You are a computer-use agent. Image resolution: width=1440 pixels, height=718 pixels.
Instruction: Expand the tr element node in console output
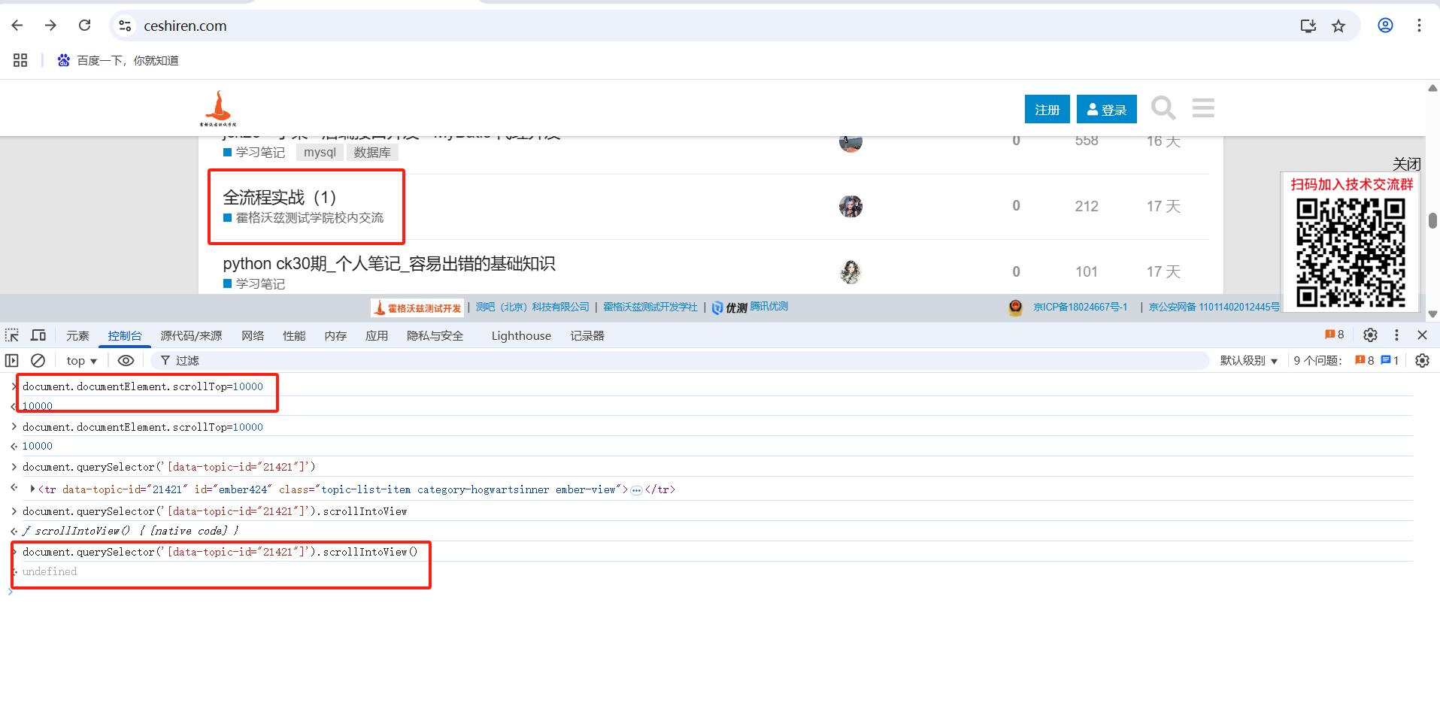[x=32, y=489]
